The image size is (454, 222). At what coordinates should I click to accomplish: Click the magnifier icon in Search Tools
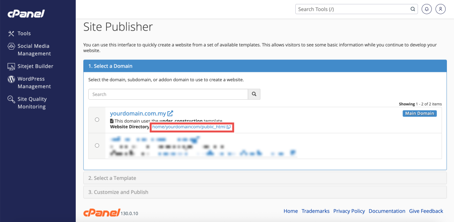(x=413, y=9)
